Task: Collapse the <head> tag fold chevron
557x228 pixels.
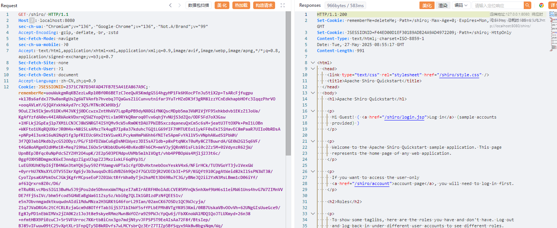Action: pyautogui.click(x=313, y=69)
